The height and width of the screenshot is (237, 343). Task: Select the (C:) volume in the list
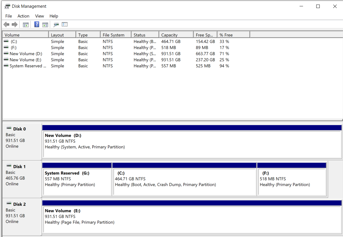[x=14, y=42]
